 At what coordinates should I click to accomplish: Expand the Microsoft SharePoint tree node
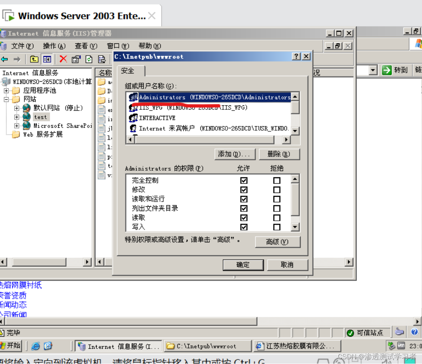pyautogui.click(x=17, y=126)
